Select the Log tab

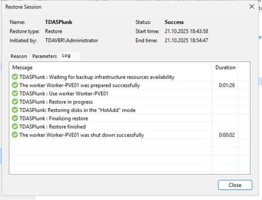66,56
